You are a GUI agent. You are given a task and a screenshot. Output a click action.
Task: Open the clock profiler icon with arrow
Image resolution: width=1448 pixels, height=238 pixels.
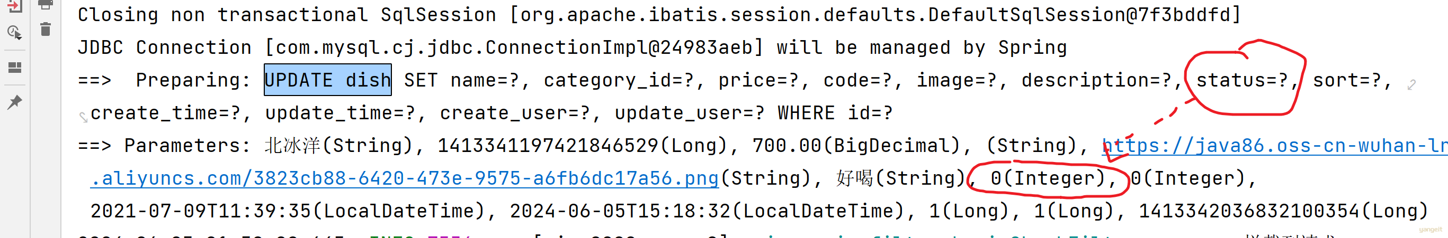point(15,33)
